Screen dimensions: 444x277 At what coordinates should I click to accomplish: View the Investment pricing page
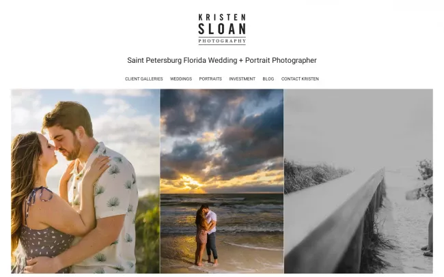242,78
